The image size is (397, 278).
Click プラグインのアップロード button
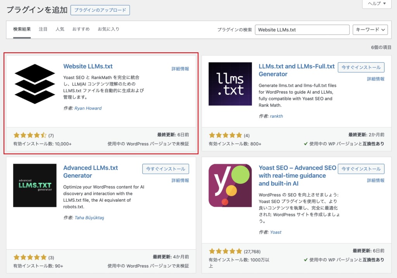[100, 10]
